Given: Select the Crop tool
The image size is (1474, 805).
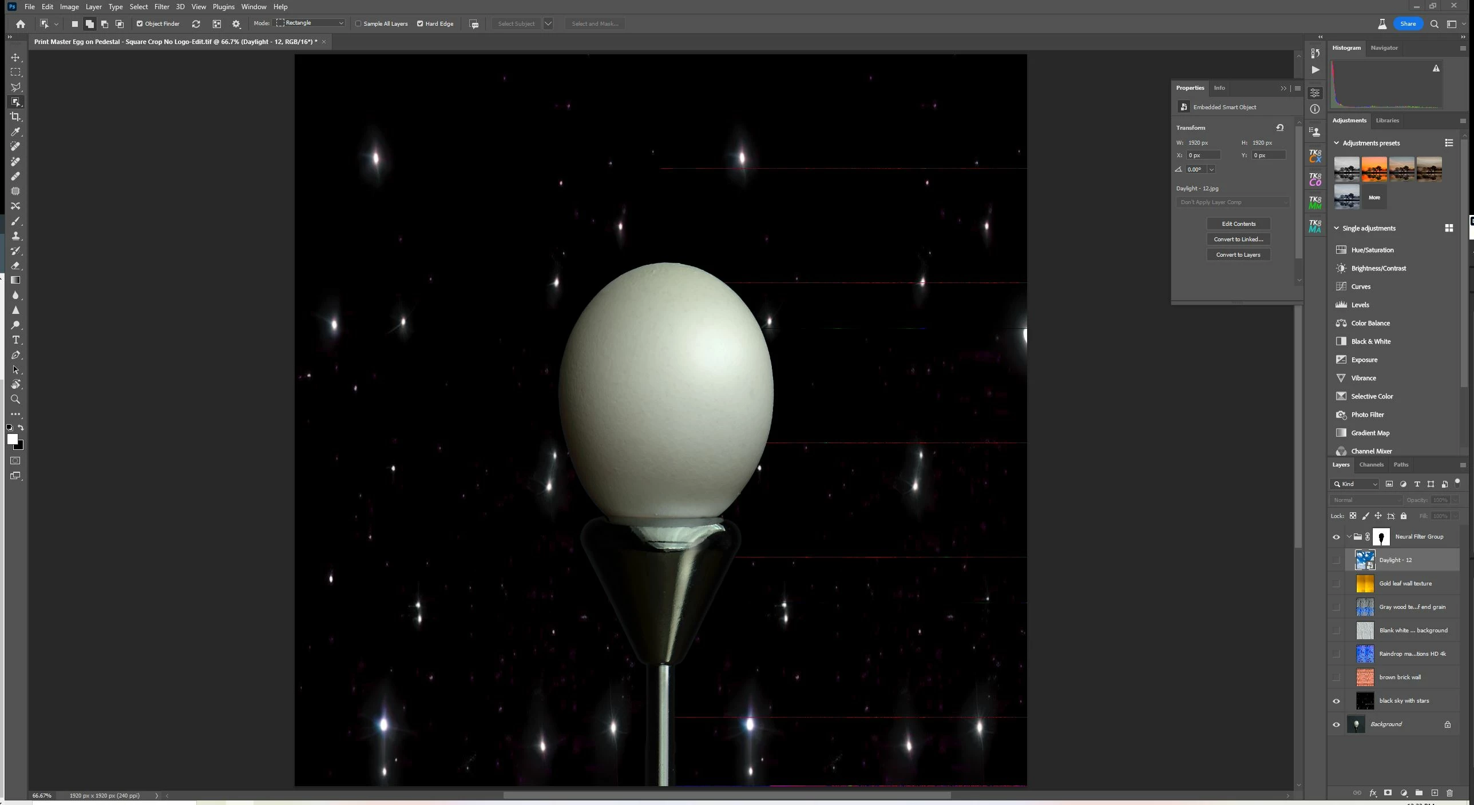Looking at the screenshot, I should coord(15,117).
